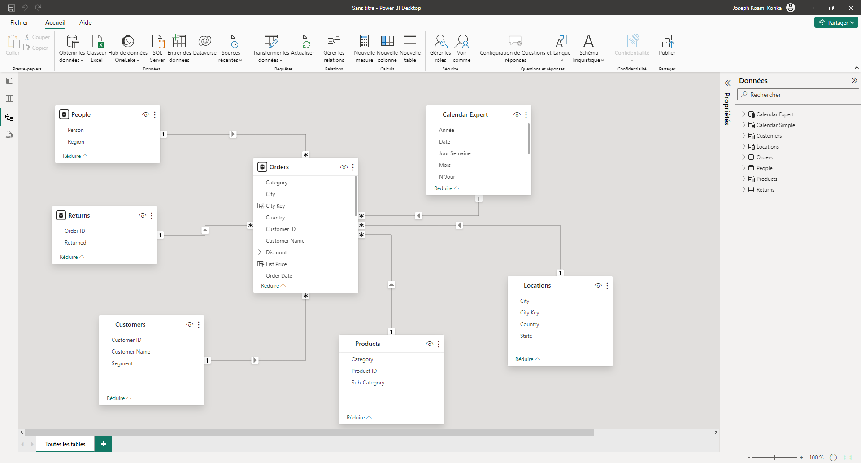The image size is (861, 463).
Task: Expand the Propriétés pane
Action: 727,83
